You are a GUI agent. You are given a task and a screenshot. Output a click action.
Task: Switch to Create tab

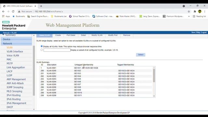click(58, 35)
